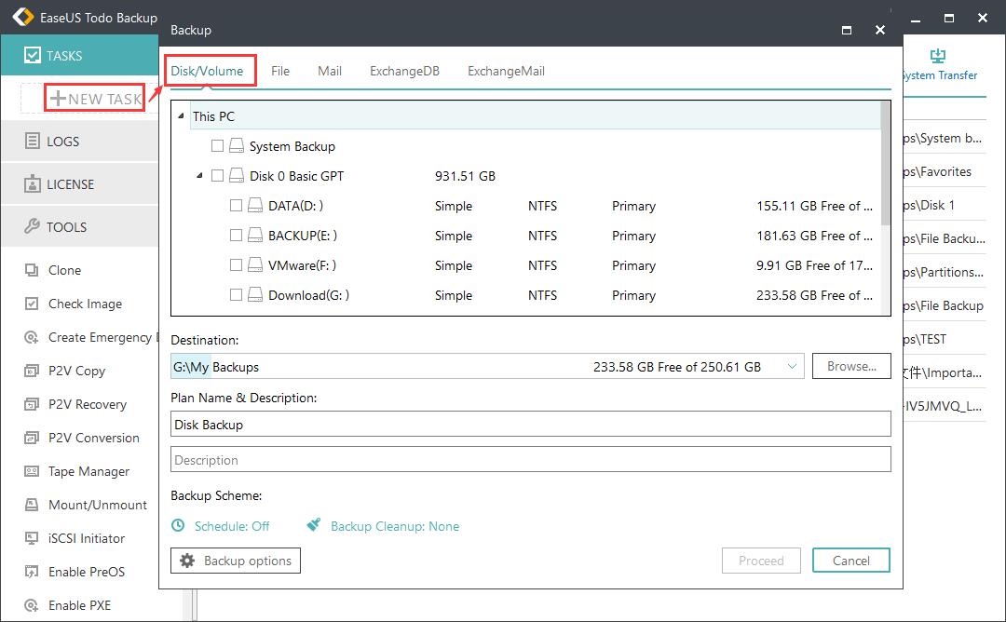Click the Mount/Unmount icon
This screenshot has width=1006, height=622.
point(32,505)
